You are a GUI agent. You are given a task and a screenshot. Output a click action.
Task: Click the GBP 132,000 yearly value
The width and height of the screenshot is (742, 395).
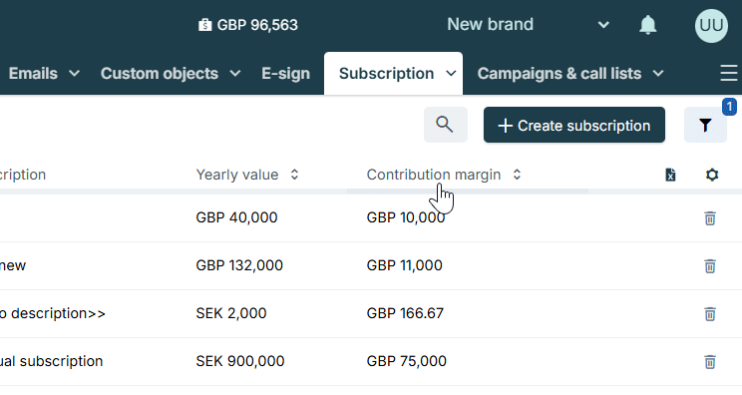(x=239, y=265)
